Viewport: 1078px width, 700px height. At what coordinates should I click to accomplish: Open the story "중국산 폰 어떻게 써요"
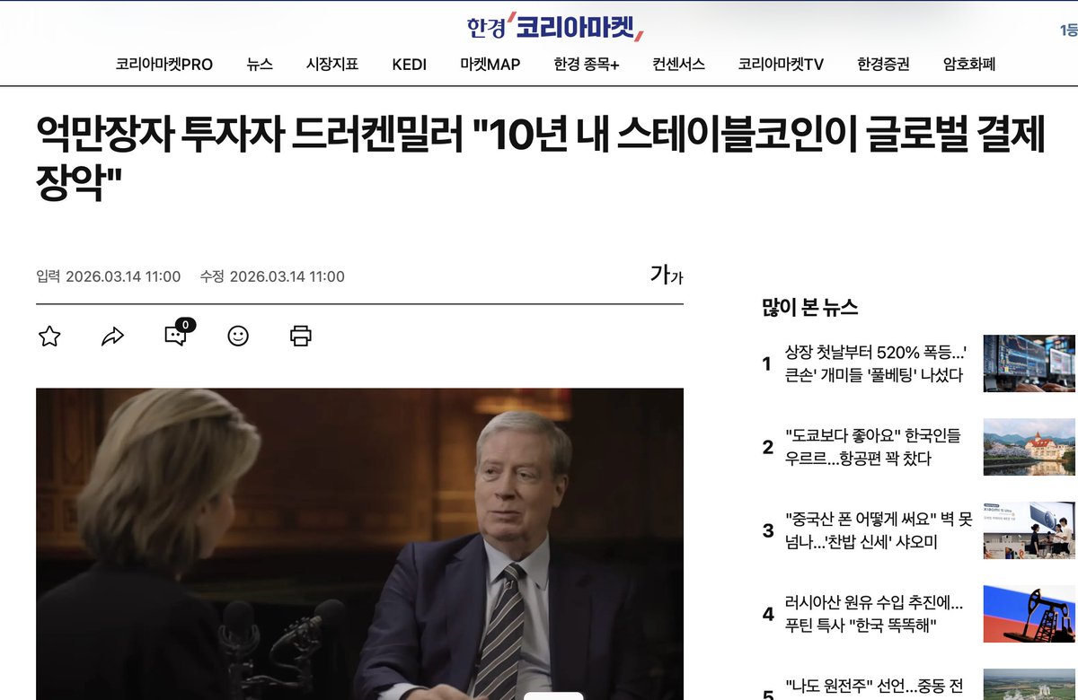pos(879,530)
